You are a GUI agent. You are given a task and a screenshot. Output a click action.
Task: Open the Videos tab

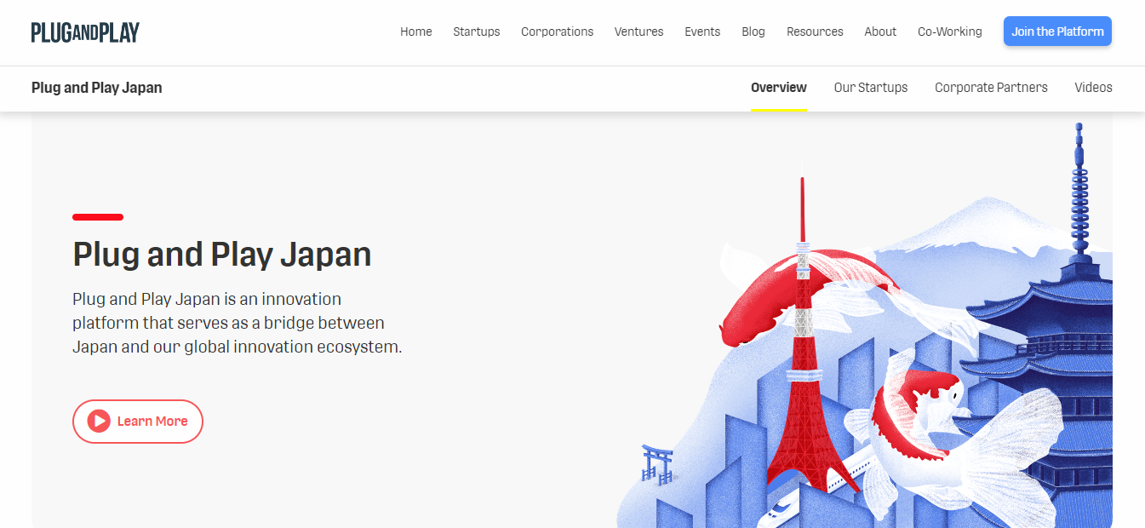(1093, 88)
